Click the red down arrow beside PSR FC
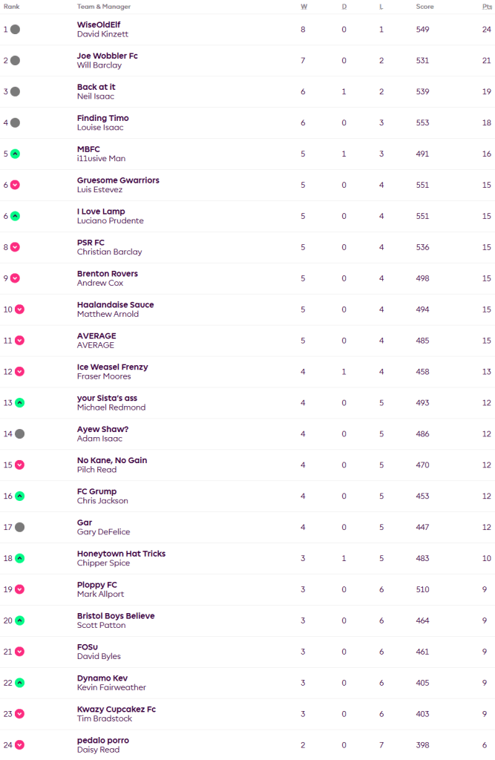Image resolution: width=495 pixels, height=760 pixels. point(15,247)
